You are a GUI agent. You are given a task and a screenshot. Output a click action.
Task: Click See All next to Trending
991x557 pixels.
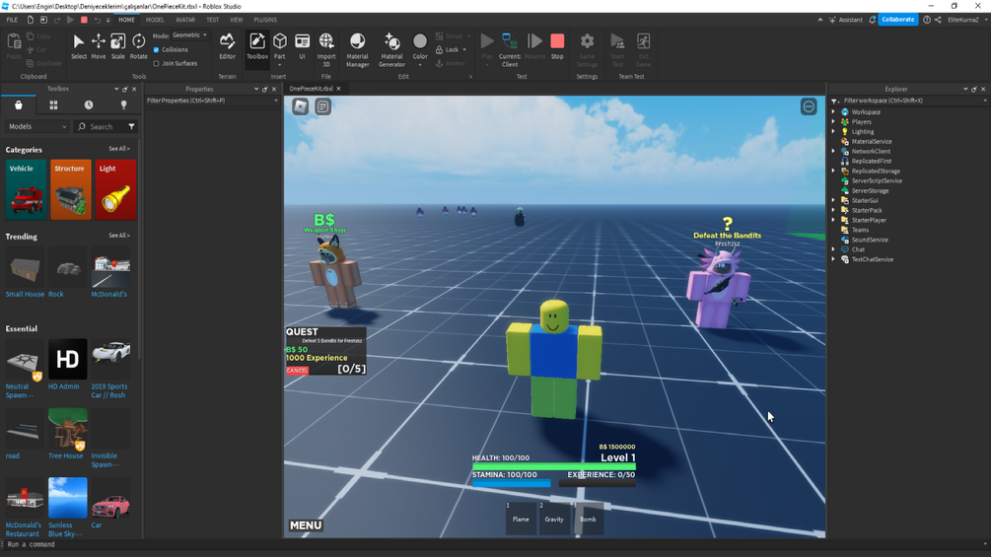coord(118,236)
